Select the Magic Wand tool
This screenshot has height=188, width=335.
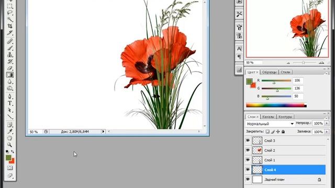pos(10,19)
